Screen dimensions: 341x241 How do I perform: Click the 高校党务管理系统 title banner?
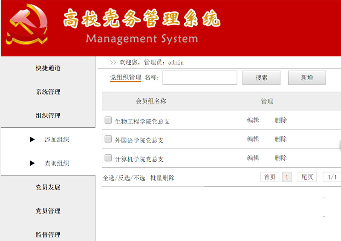point(142,18)
